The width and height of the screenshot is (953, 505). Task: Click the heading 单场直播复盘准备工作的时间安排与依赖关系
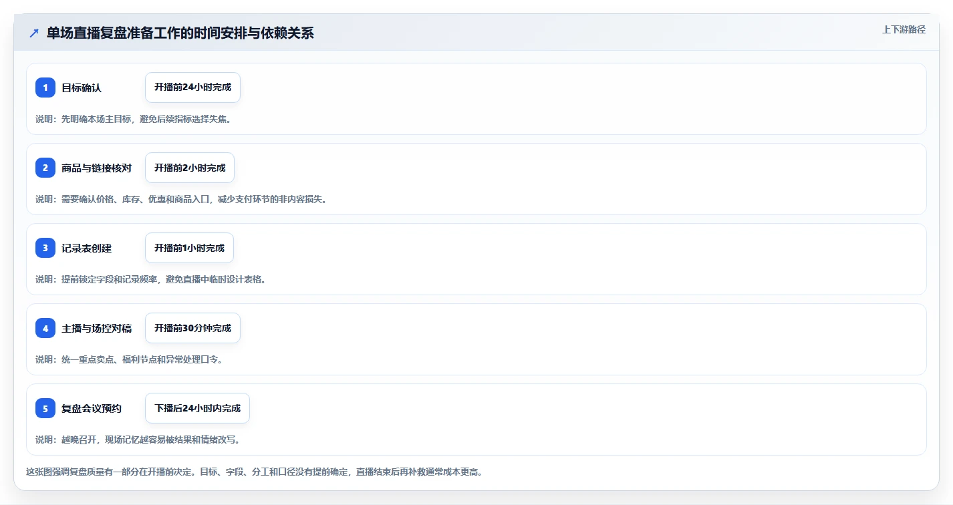point(180,33)
